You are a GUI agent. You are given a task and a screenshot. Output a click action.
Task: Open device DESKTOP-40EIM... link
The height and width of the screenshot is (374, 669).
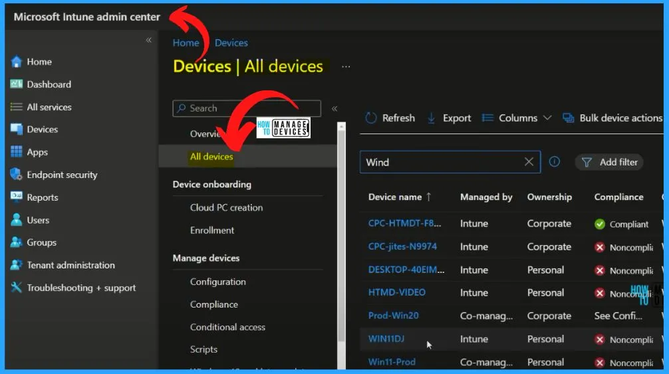point(406,270)
